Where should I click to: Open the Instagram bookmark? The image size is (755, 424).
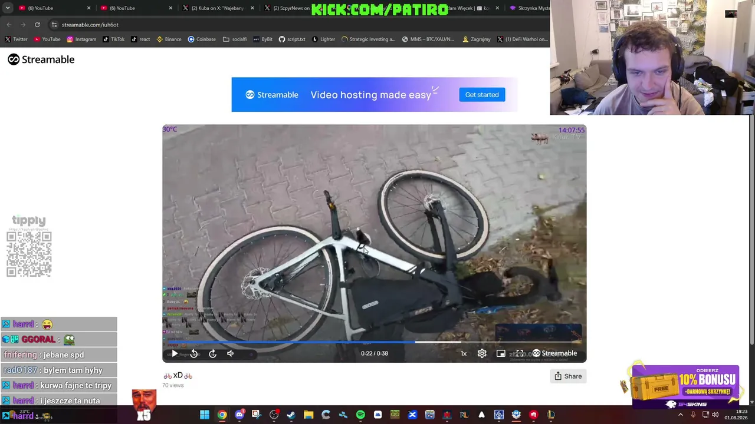pos(81,39)
